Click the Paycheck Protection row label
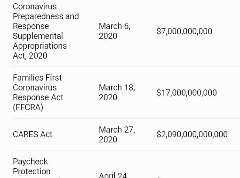Image resolution: width=240 pixels, height=178 pixels. (32, 166)
